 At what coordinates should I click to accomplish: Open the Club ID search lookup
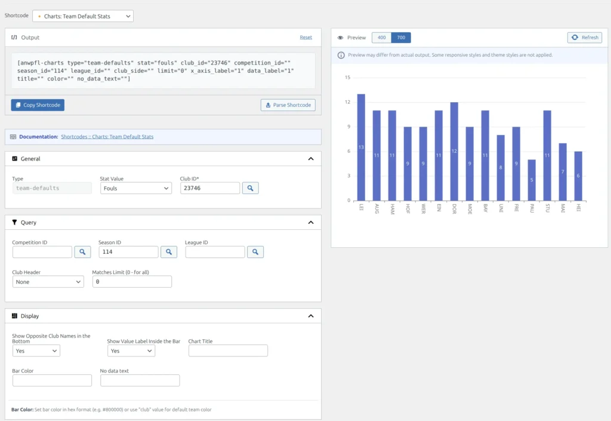pyautogui.click(x=250, y=188)
